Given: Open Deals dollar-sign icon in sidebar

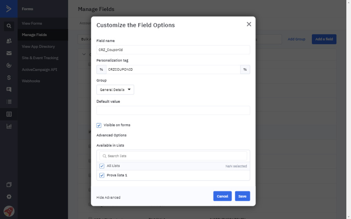Looking at the screenshot, I should [x=9, y=78].
